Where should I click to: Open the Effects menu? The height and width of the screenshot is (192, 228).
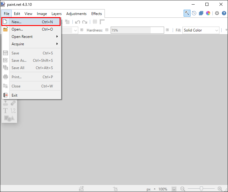97,14
